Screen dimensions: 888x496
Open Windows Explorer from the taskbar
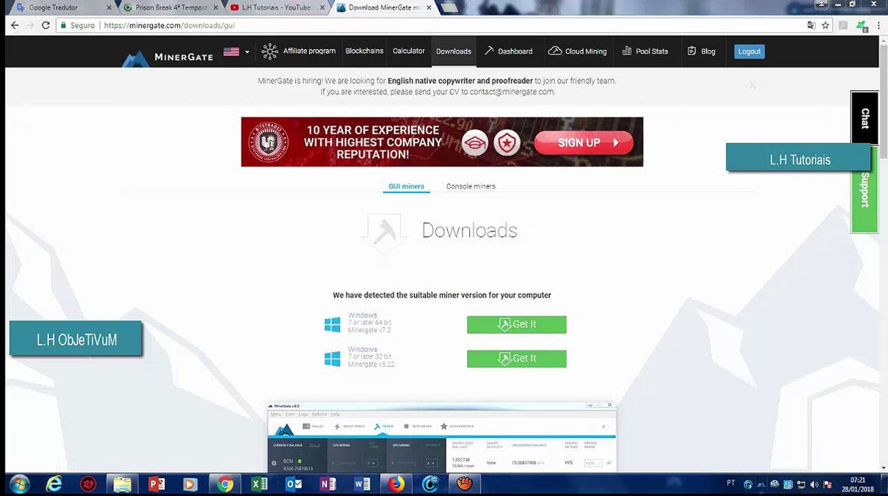[122, 484]
